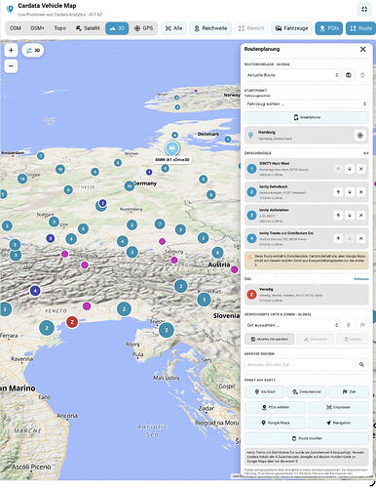376x488 pixels.
Task: Click the Einpassen button
Action: [338, 407]
